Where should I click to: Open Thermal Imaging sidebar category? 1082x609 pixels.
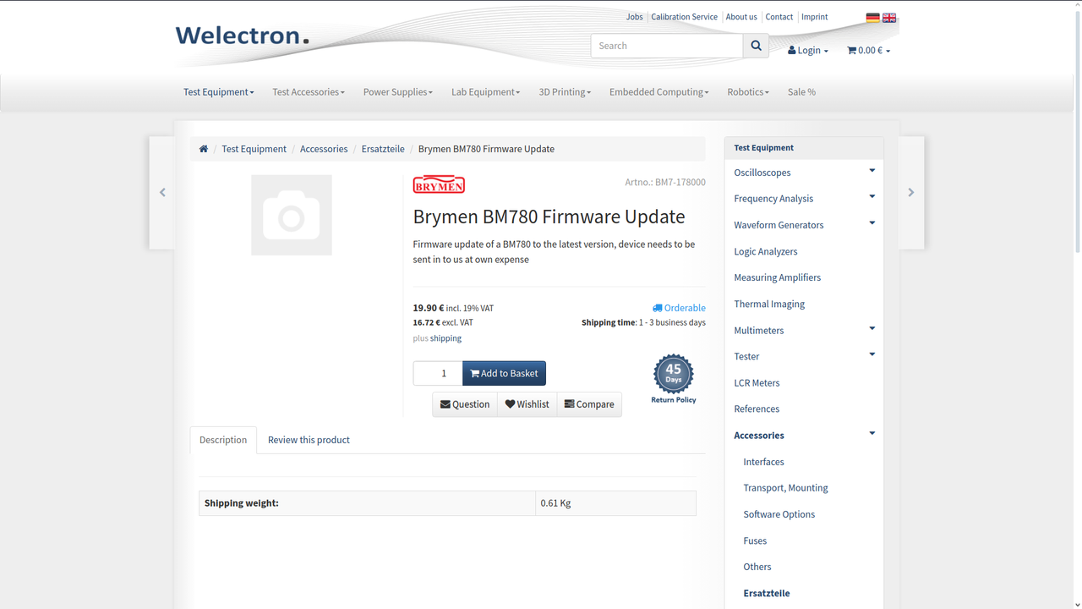coord(769,304)
